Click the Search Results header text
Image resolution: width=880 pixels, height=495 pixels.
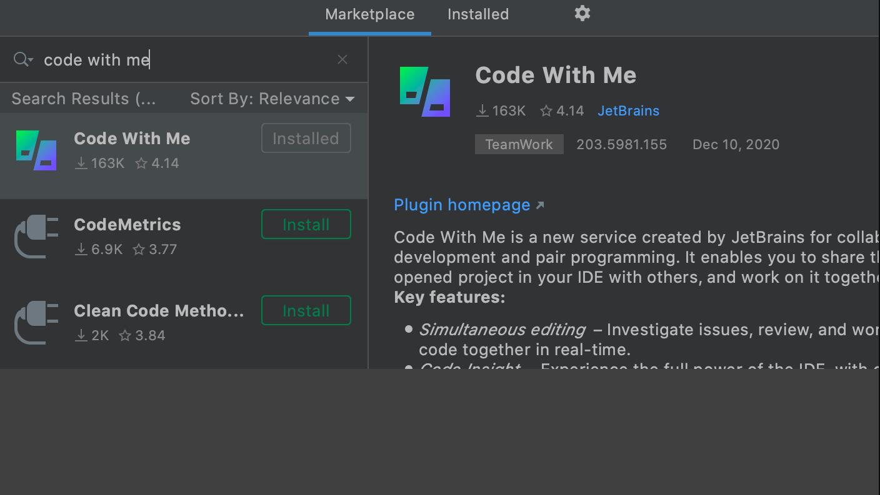click(84, 99)
